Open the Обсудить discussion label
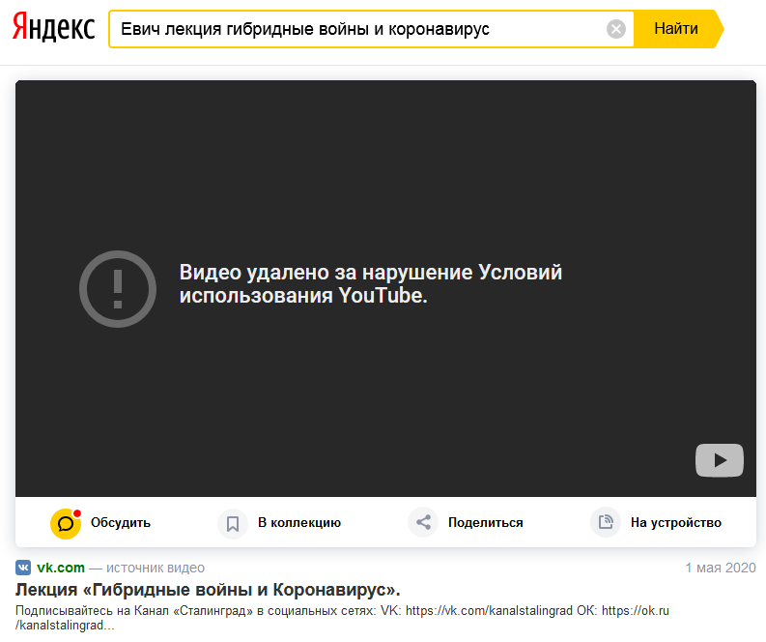 pos(121,523)
